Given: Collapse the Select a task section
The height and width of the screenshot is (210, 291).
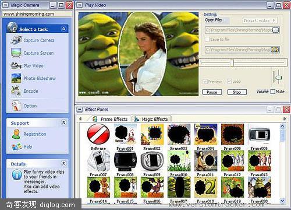Looking at the screenshot, I should [63, 29].
